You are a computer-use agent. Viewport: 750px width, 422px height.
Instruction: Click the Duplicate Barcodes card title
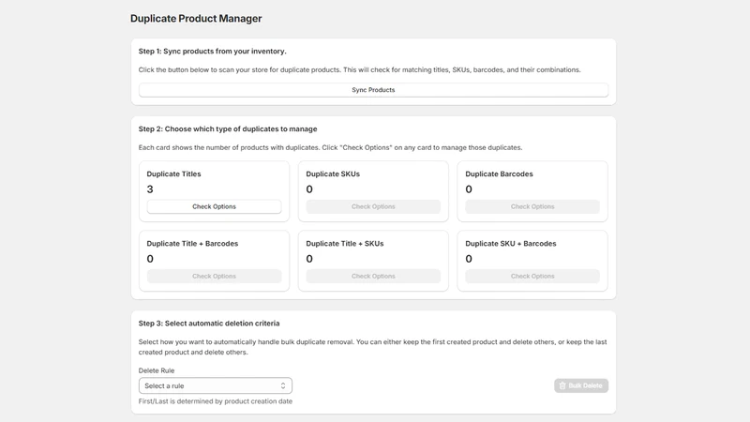coord(499,174)
